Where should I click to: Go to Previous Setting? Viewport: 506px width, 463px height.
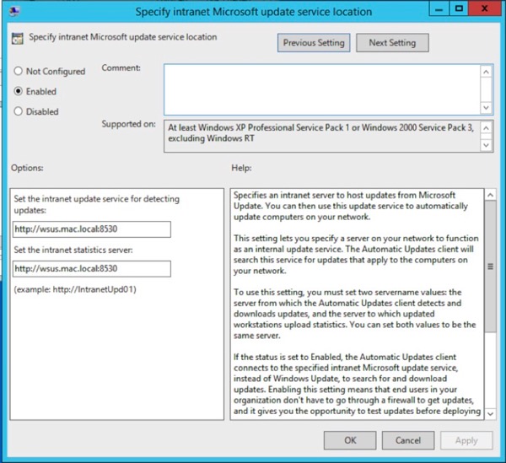(314, 42)
